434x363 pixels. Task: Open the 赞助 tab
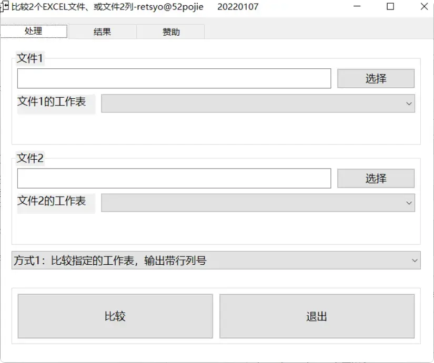pos(170,31)
